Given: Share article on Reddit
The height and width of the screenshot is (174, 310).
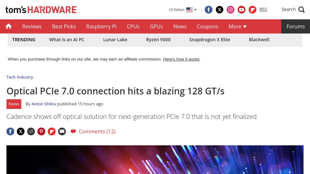Looking at the screenshot, I should click(x=31, y=131).
